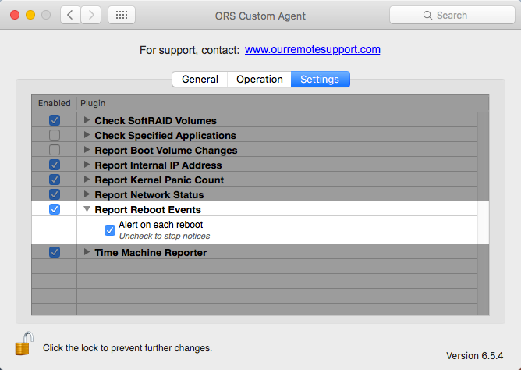
Task: Expand Check Specified Applications triangle
Action: (87, 134)
